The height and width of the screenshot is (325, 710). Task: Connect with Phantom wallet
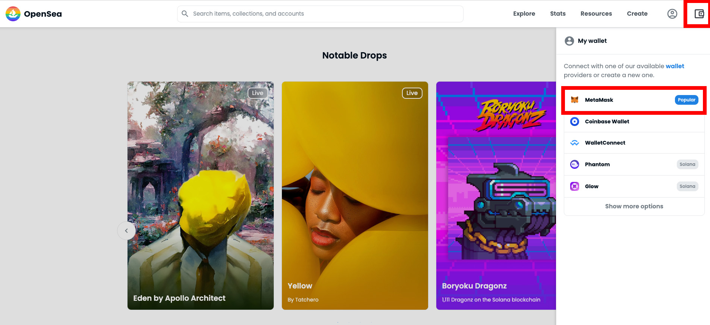coord(634,164)
